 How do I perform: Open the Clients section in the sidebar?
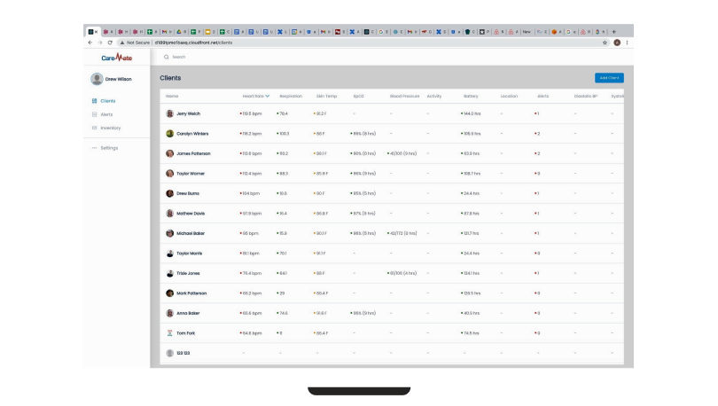pos(107,101)
